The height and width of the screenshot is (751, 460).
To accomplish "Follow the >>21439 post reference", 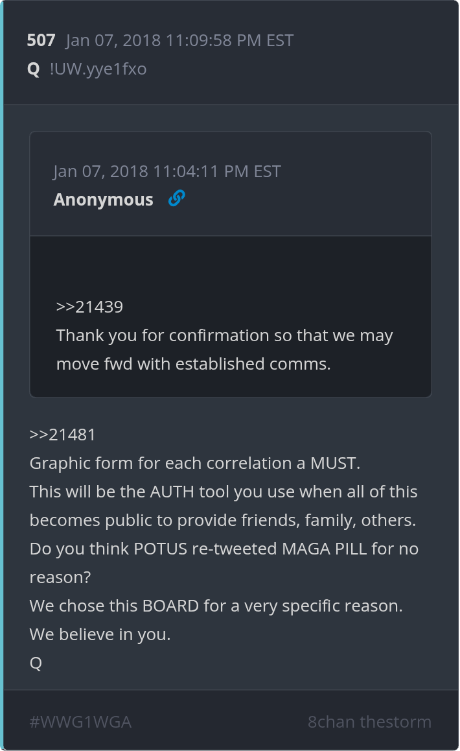I will [x=89, y=307].
